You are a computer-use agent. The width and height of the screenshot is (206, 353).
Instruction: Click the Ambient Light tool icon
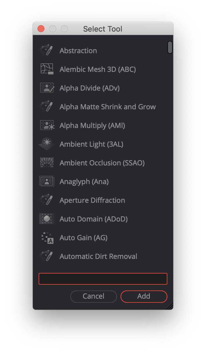pyautogui.click(x=47, y=144)
